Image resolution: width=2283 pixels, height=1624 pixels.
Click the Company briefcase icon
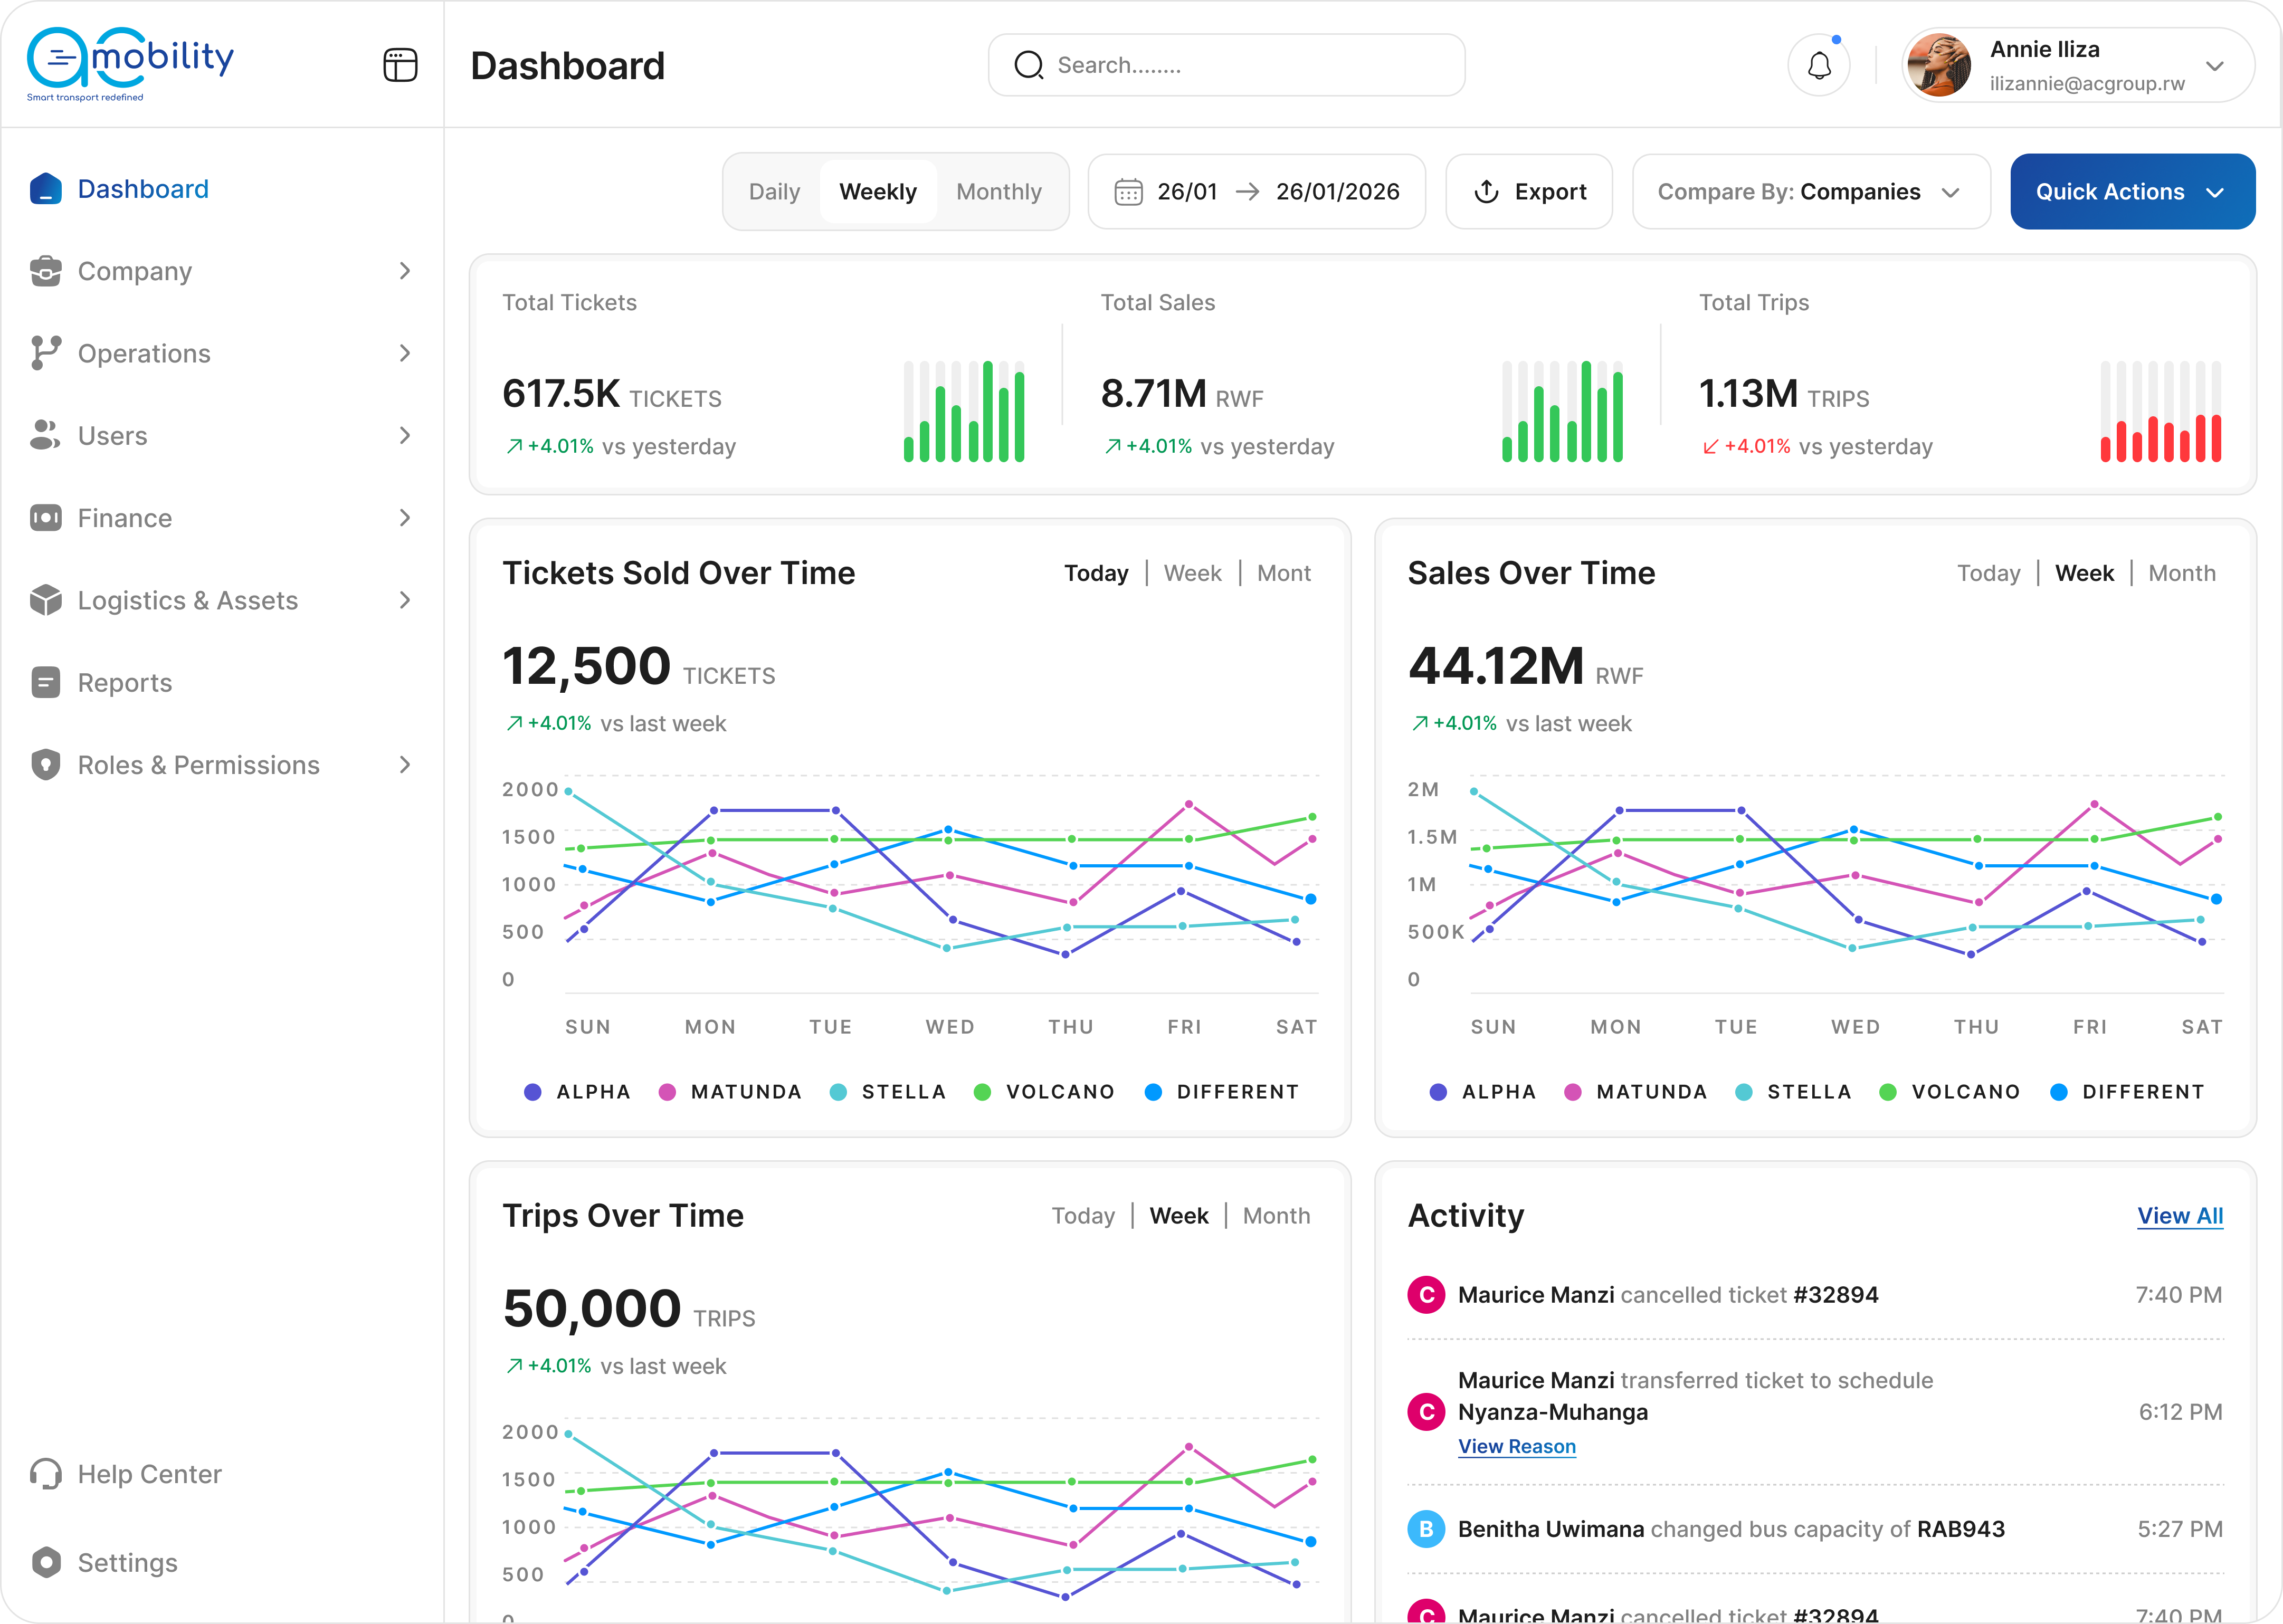click(46, 271)
